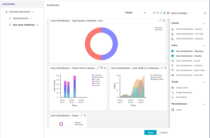Click the filter funnel icon in the toolbar
Screen dimensions: 210x138
pyautogui.click(x=154, y=13)
